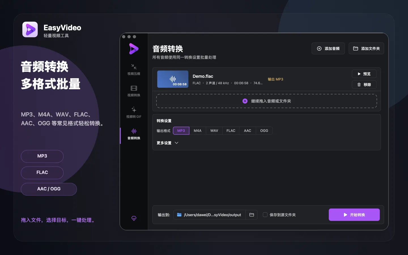Click the 所有音频使用同一转换设置批量处理 subtitle
Screen dimensions: 408x255
[x=184, y=57]
